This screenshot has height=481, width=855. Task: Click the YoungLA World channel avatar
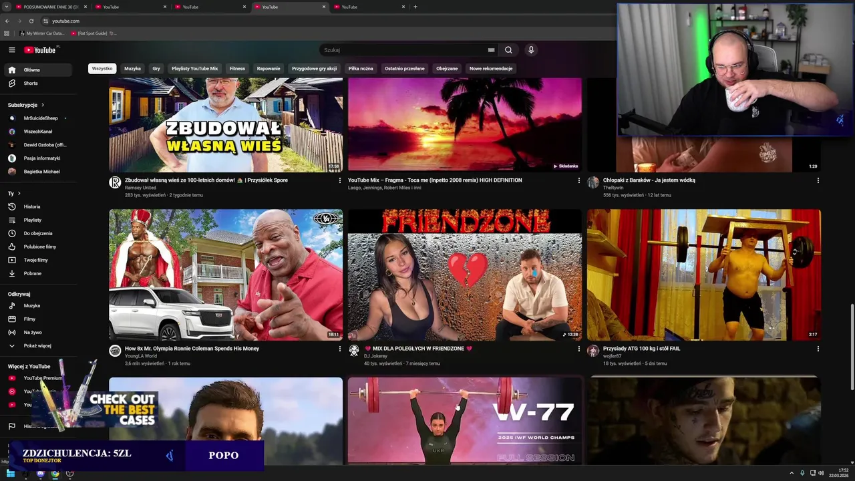(x=115, y=351)
